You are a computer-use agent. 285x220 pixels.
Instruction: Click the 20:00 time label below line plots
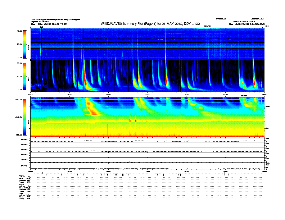[x=225, y=171]
